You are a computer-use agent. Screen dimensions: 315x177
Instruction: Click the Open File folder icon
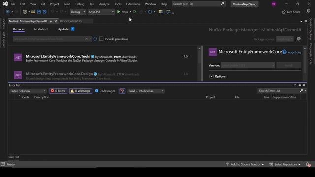(x=33, y=12)
